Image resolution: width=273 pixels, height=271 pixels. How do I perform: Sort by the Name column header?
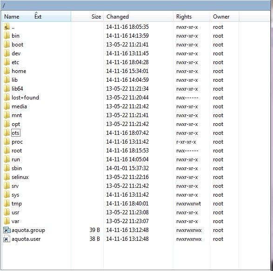[12, 17]
